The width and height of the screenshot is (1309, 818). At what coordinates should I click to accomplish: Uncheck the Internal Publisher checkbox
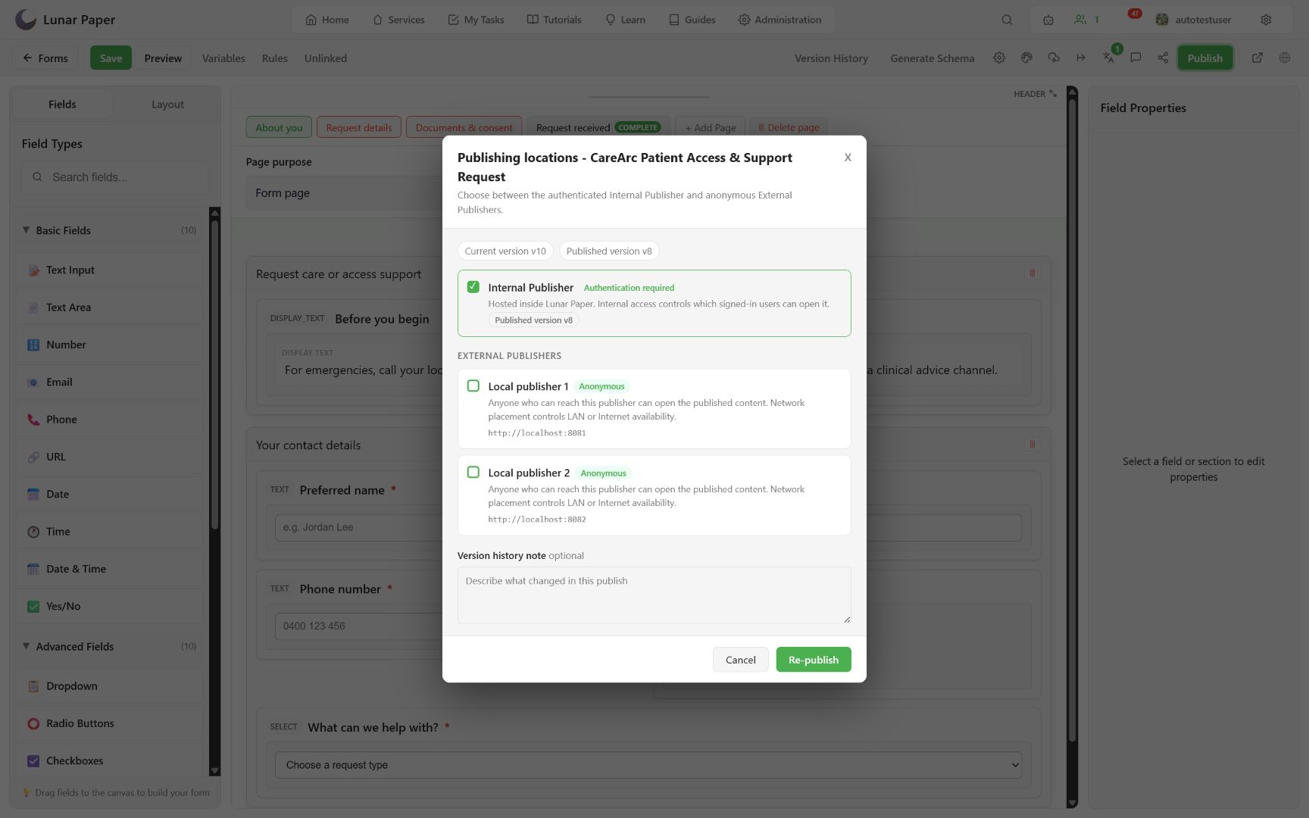click(x=473, y=287)
